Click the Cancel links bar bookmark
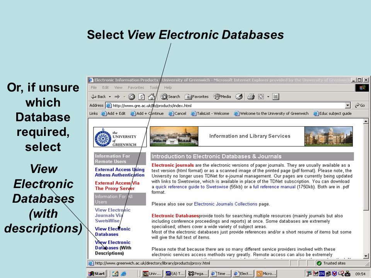 pyautogui.click(x=177, y=114)
